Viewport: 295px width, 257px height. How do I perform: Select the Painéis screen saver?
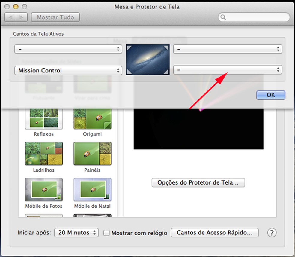(92, 154)
